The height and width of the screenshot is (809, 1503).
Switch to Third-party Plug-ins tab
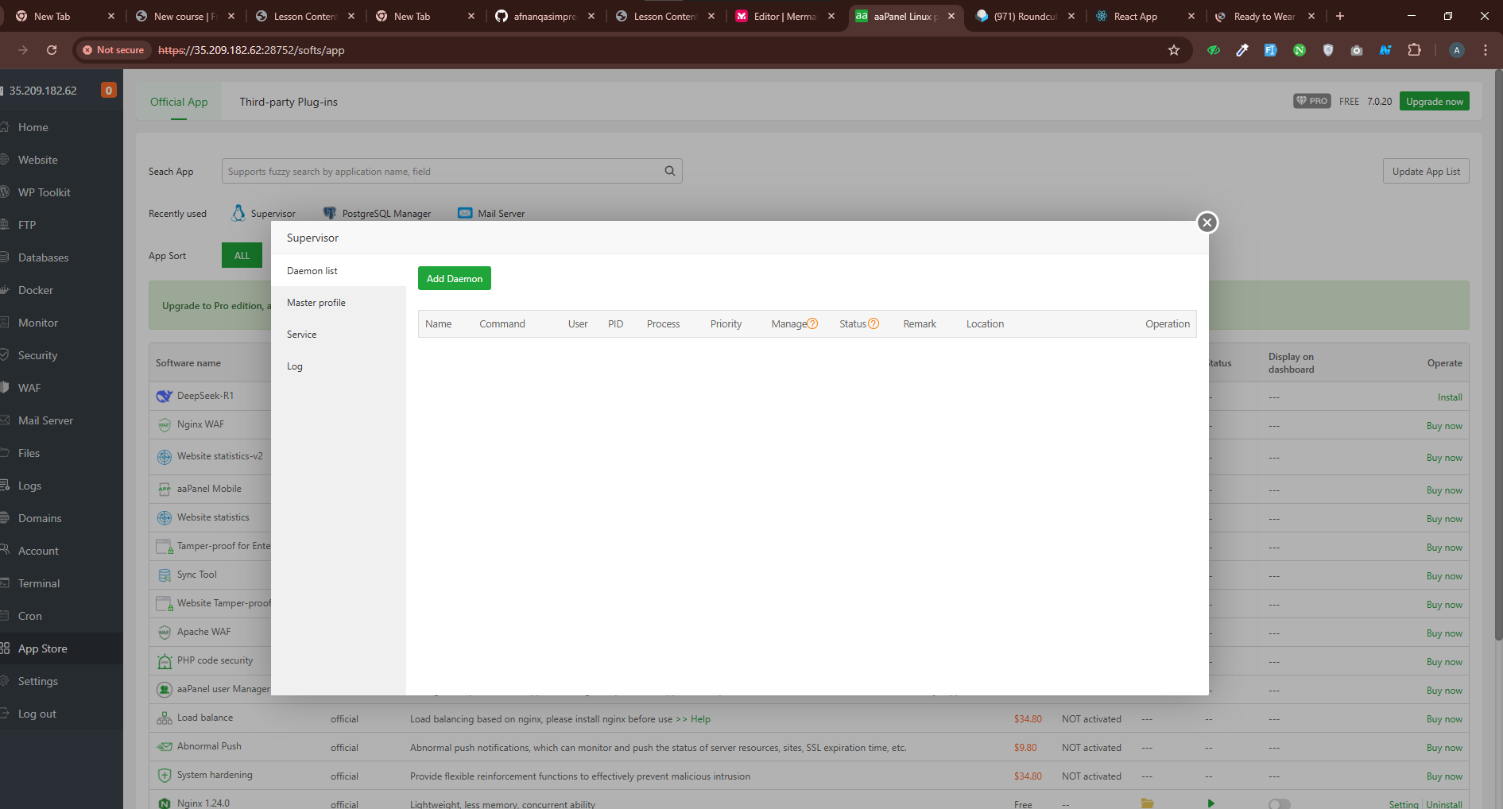click(289, 102)
